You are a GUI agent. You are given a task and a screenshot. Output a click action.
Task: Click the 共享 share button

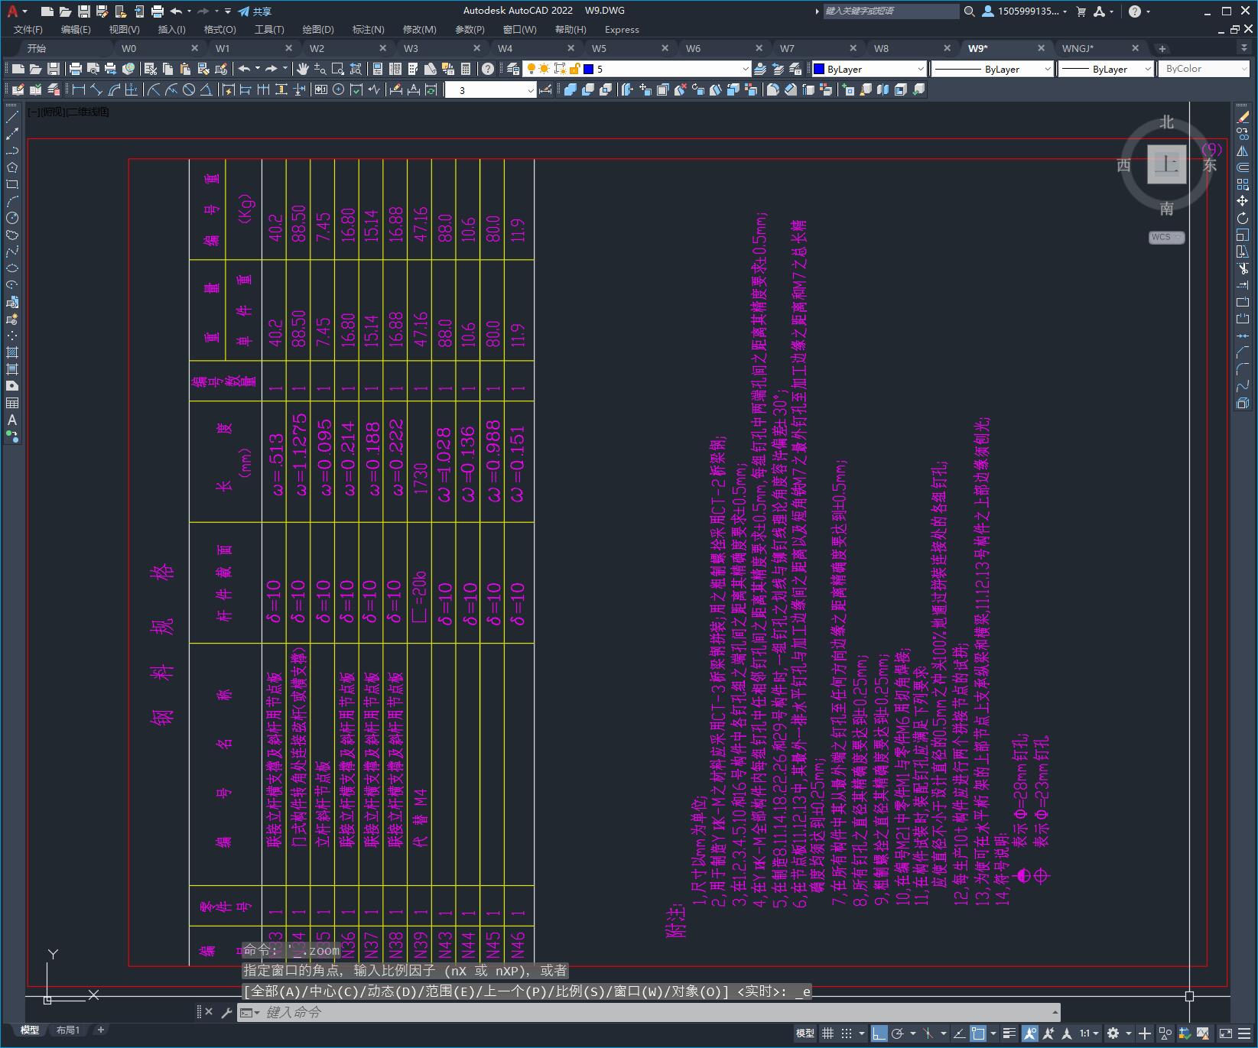(255, 11)
